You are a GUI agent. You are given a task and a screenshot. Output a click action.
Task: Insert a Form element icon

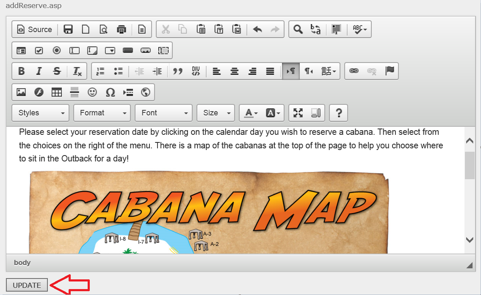(x=21, y=51)
